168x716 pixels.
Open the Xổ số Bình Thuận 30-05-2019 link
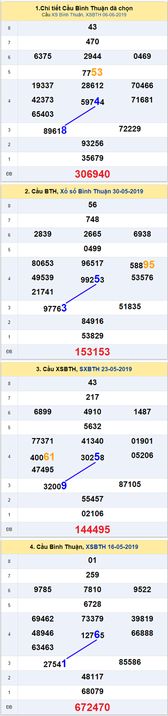(101, 191)
